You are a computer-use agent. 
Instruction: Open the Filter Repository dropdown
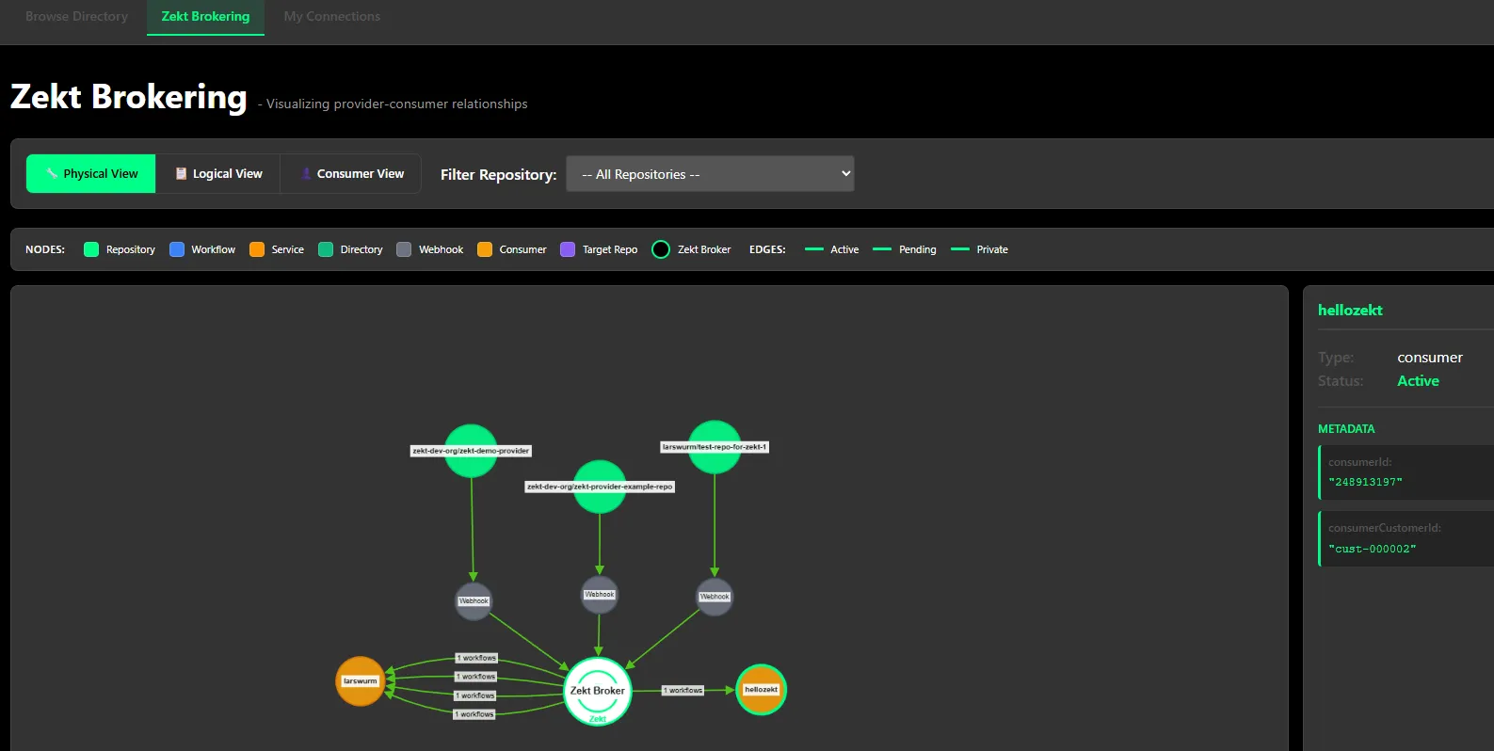[x=710, y=174]
